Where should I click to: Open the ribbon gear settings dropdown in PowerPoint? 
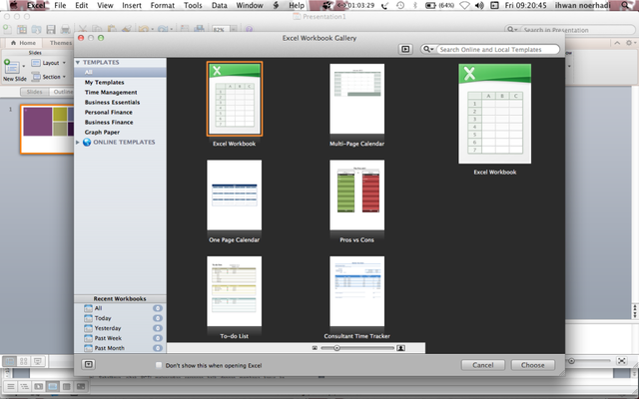click(630, 43)
